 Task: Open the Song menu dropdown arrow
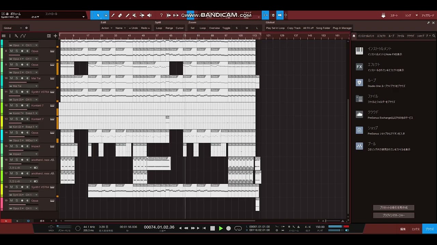point(417,16)
